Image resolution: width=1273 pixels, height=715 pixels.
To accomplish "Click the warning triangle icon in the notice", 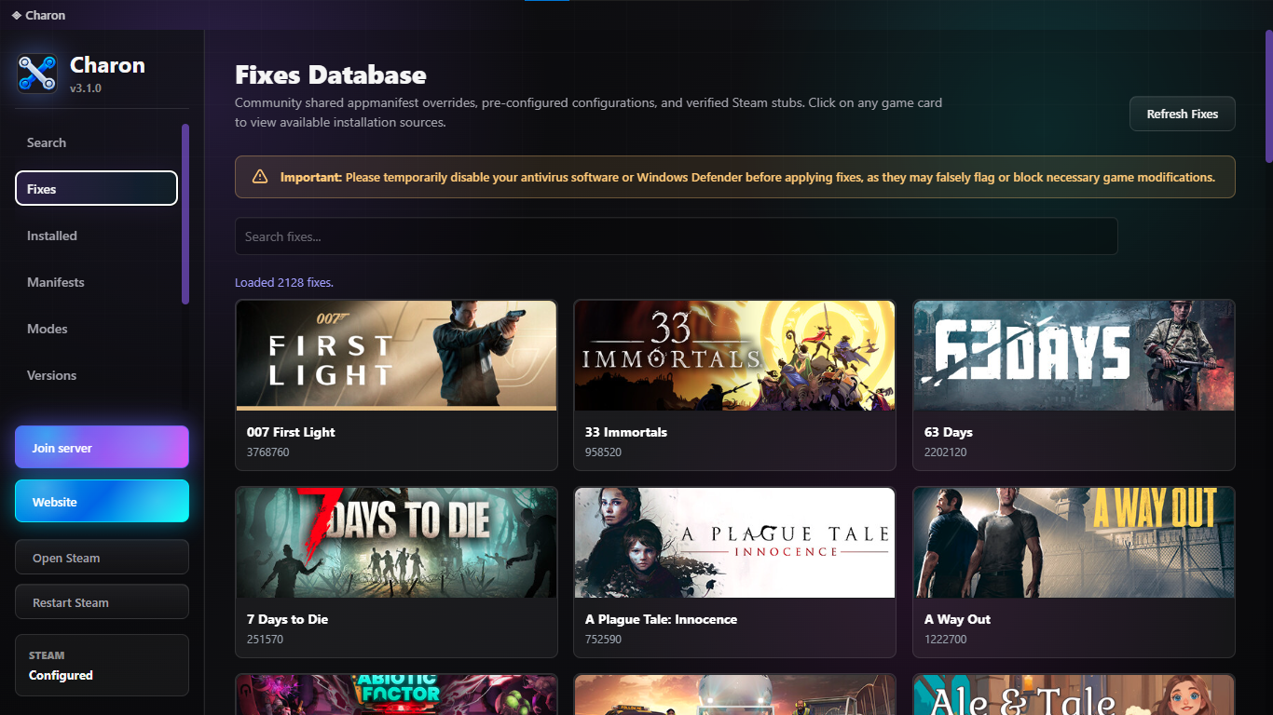I will pos(260,177).
